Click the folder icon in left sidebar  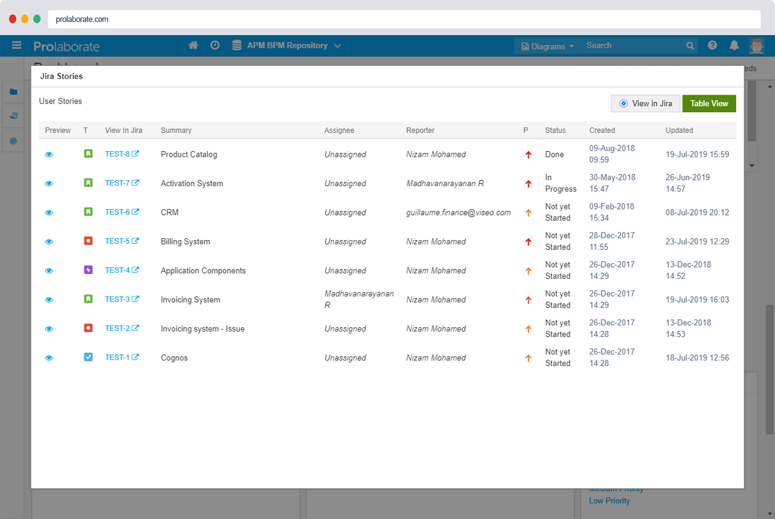[x=14, y=92]
